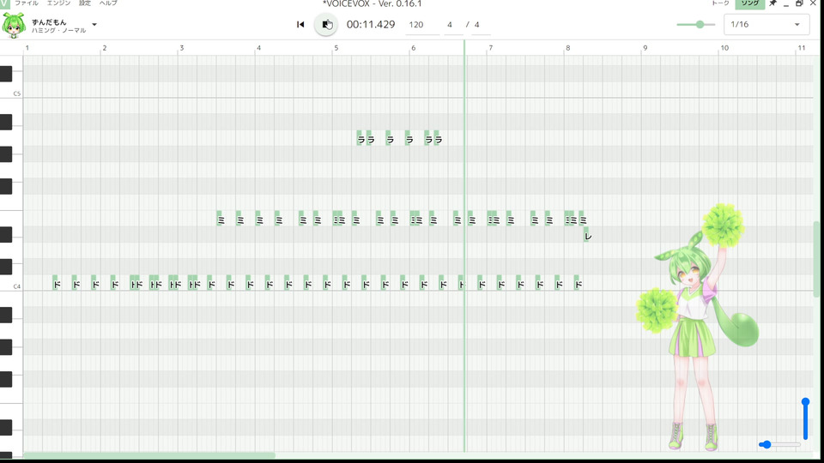Edit the time signature denominator field
The width and height of the screenshot is (824, 463).
pyautogui.click(x=481, y=25)
